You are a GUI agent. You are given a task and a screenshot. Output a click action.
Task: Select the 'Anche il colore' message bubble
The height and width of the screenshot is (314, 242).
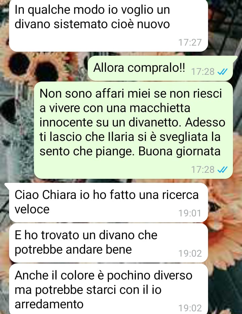coord(108,289)
